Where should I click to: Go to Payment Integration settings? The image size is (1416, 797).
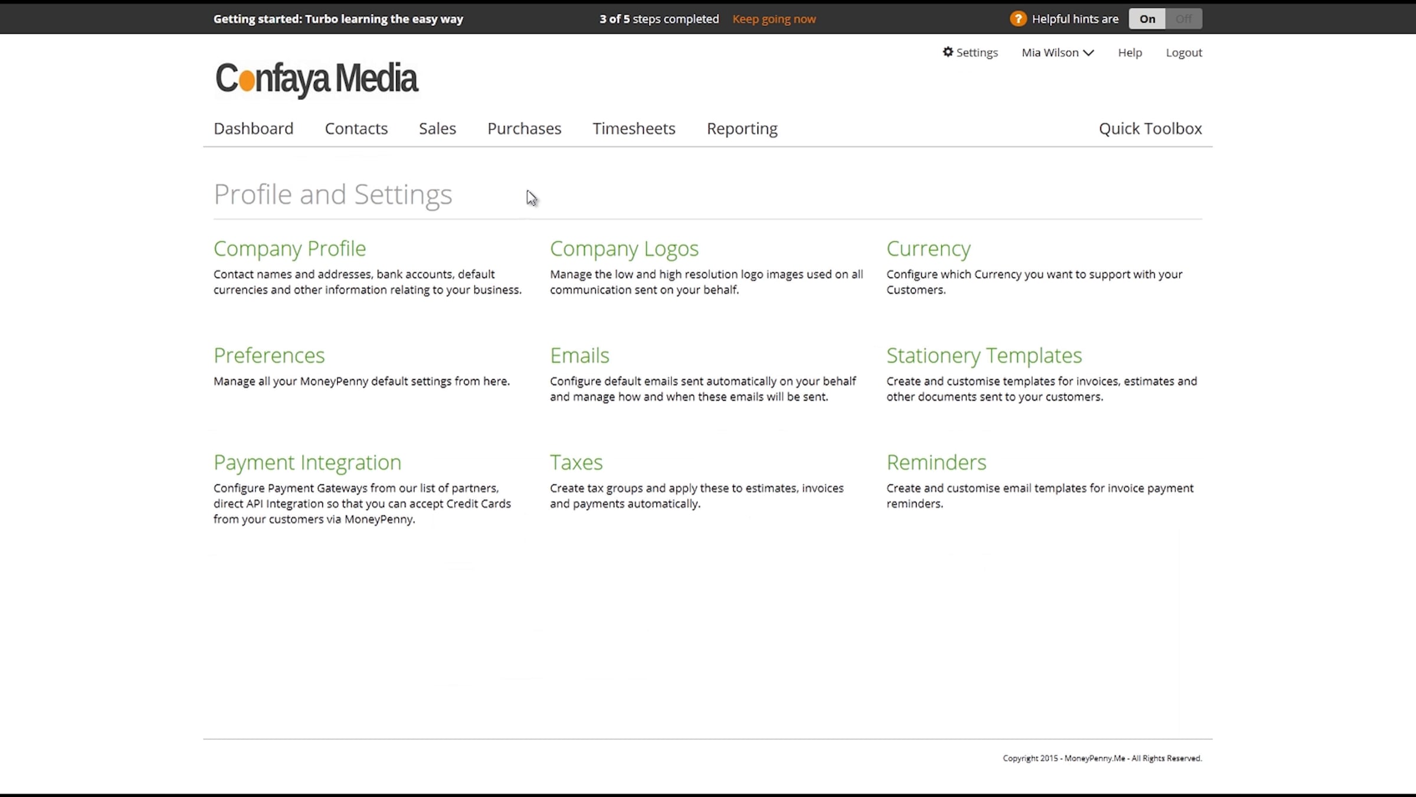point(307,462)
